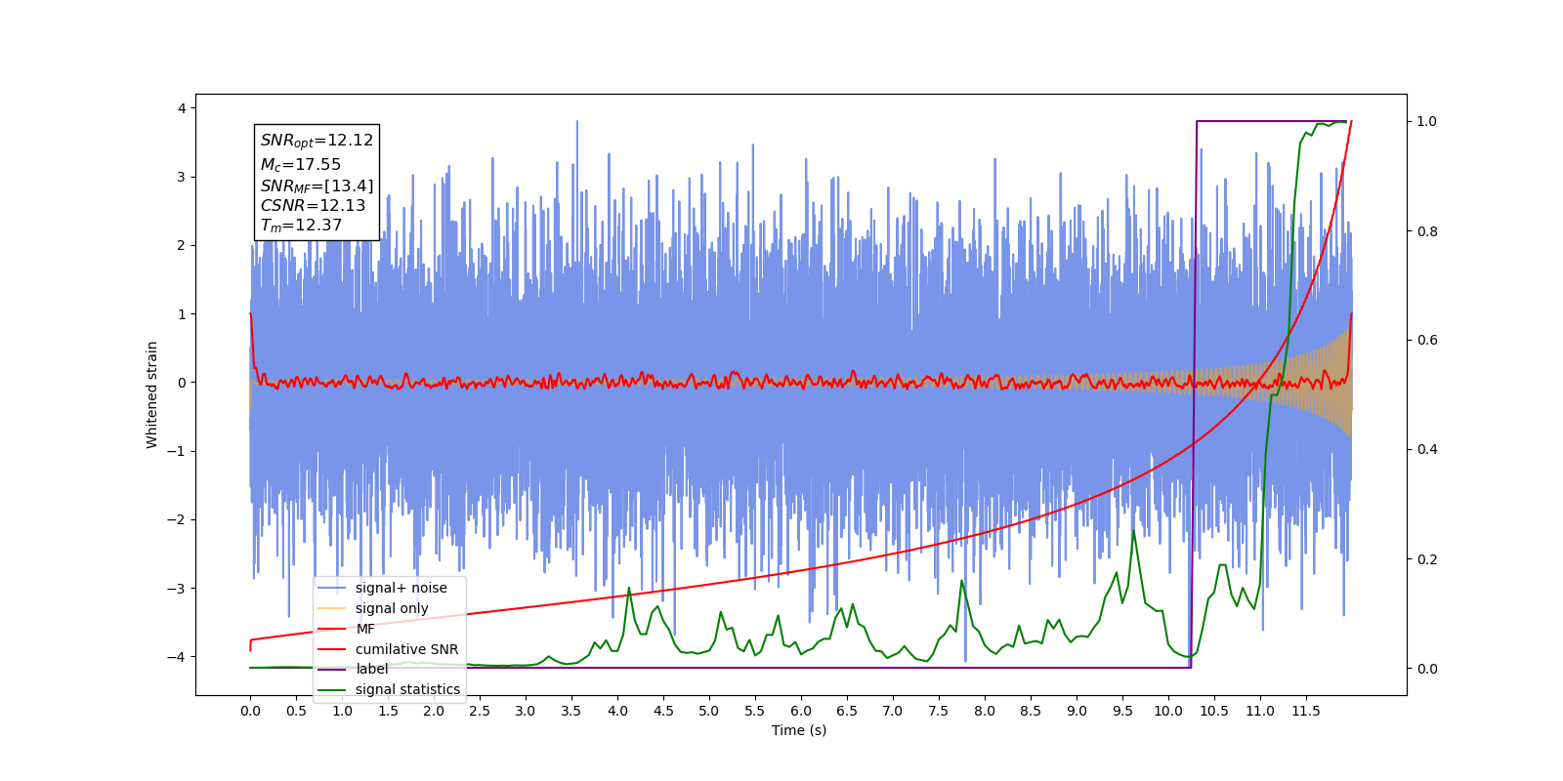Click the x-axis tick label 5.5
The image size is (1563, 781).
click(755, 711)
